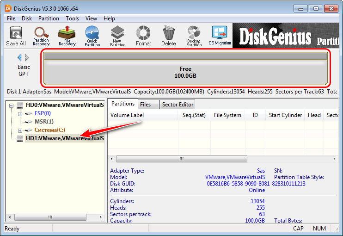Expand the ESP(0) partition node
The height and width of the screenshot is (236, 343).
[x=20, y=114]
